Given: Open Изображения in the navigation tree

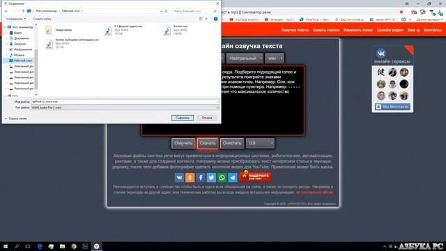Looking at the screenshot, I should point(20,50).
